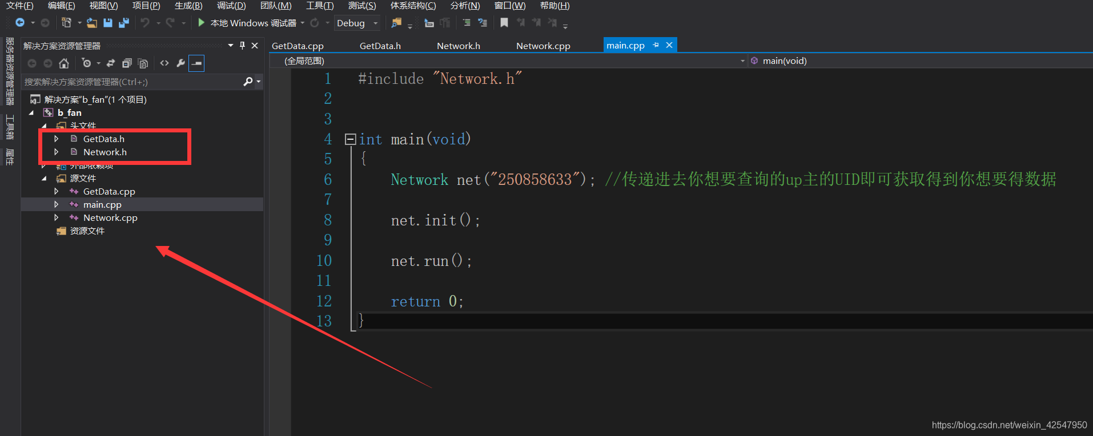Viewport: 1093px width, 436px height.
Task: Close the main.cpp tab
Action: point(669,45)
